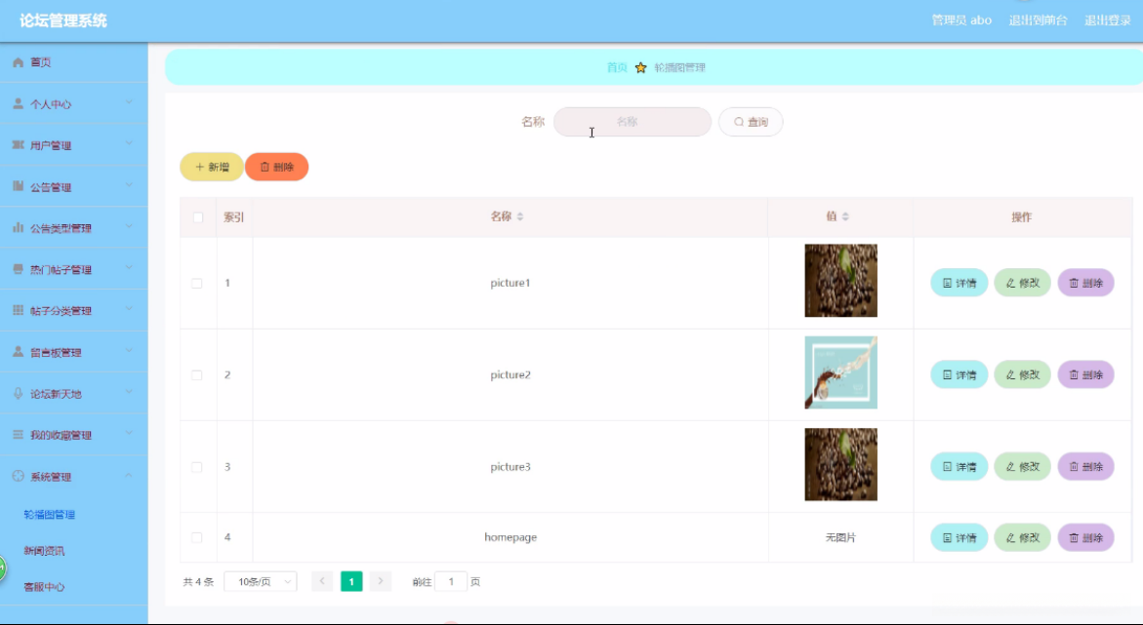The height and width of the screenshot is (625, 1143).
Task: Open the 我的收藏管理 menu item
Action: [x=73, y=435]
